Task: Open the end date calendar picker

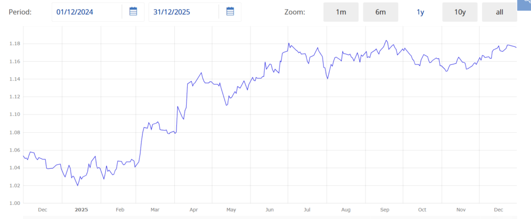Action: (230, 12)
